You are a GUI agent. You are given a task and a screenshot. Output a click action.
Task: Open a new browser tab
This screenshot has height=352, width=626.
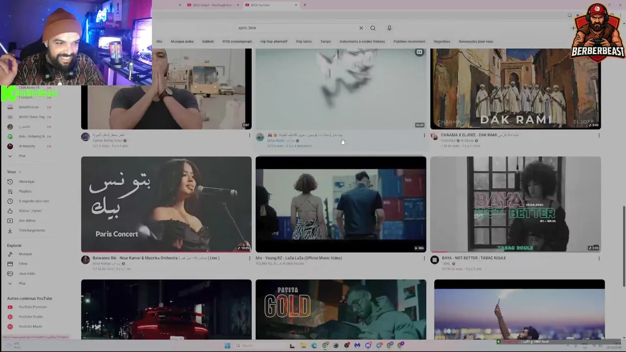pyautogui.click(x=305, y=5)
